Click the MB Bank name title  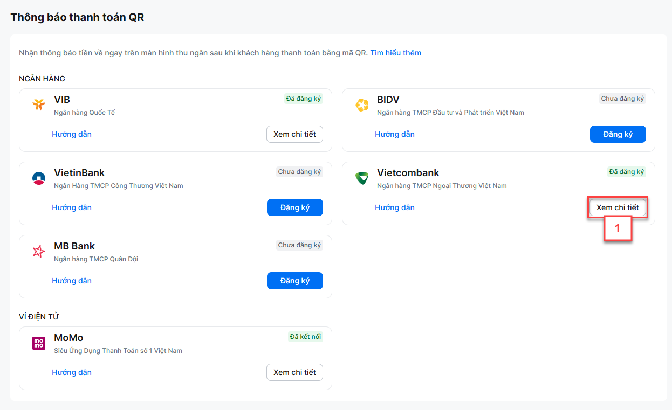click(x=74, y=246)
